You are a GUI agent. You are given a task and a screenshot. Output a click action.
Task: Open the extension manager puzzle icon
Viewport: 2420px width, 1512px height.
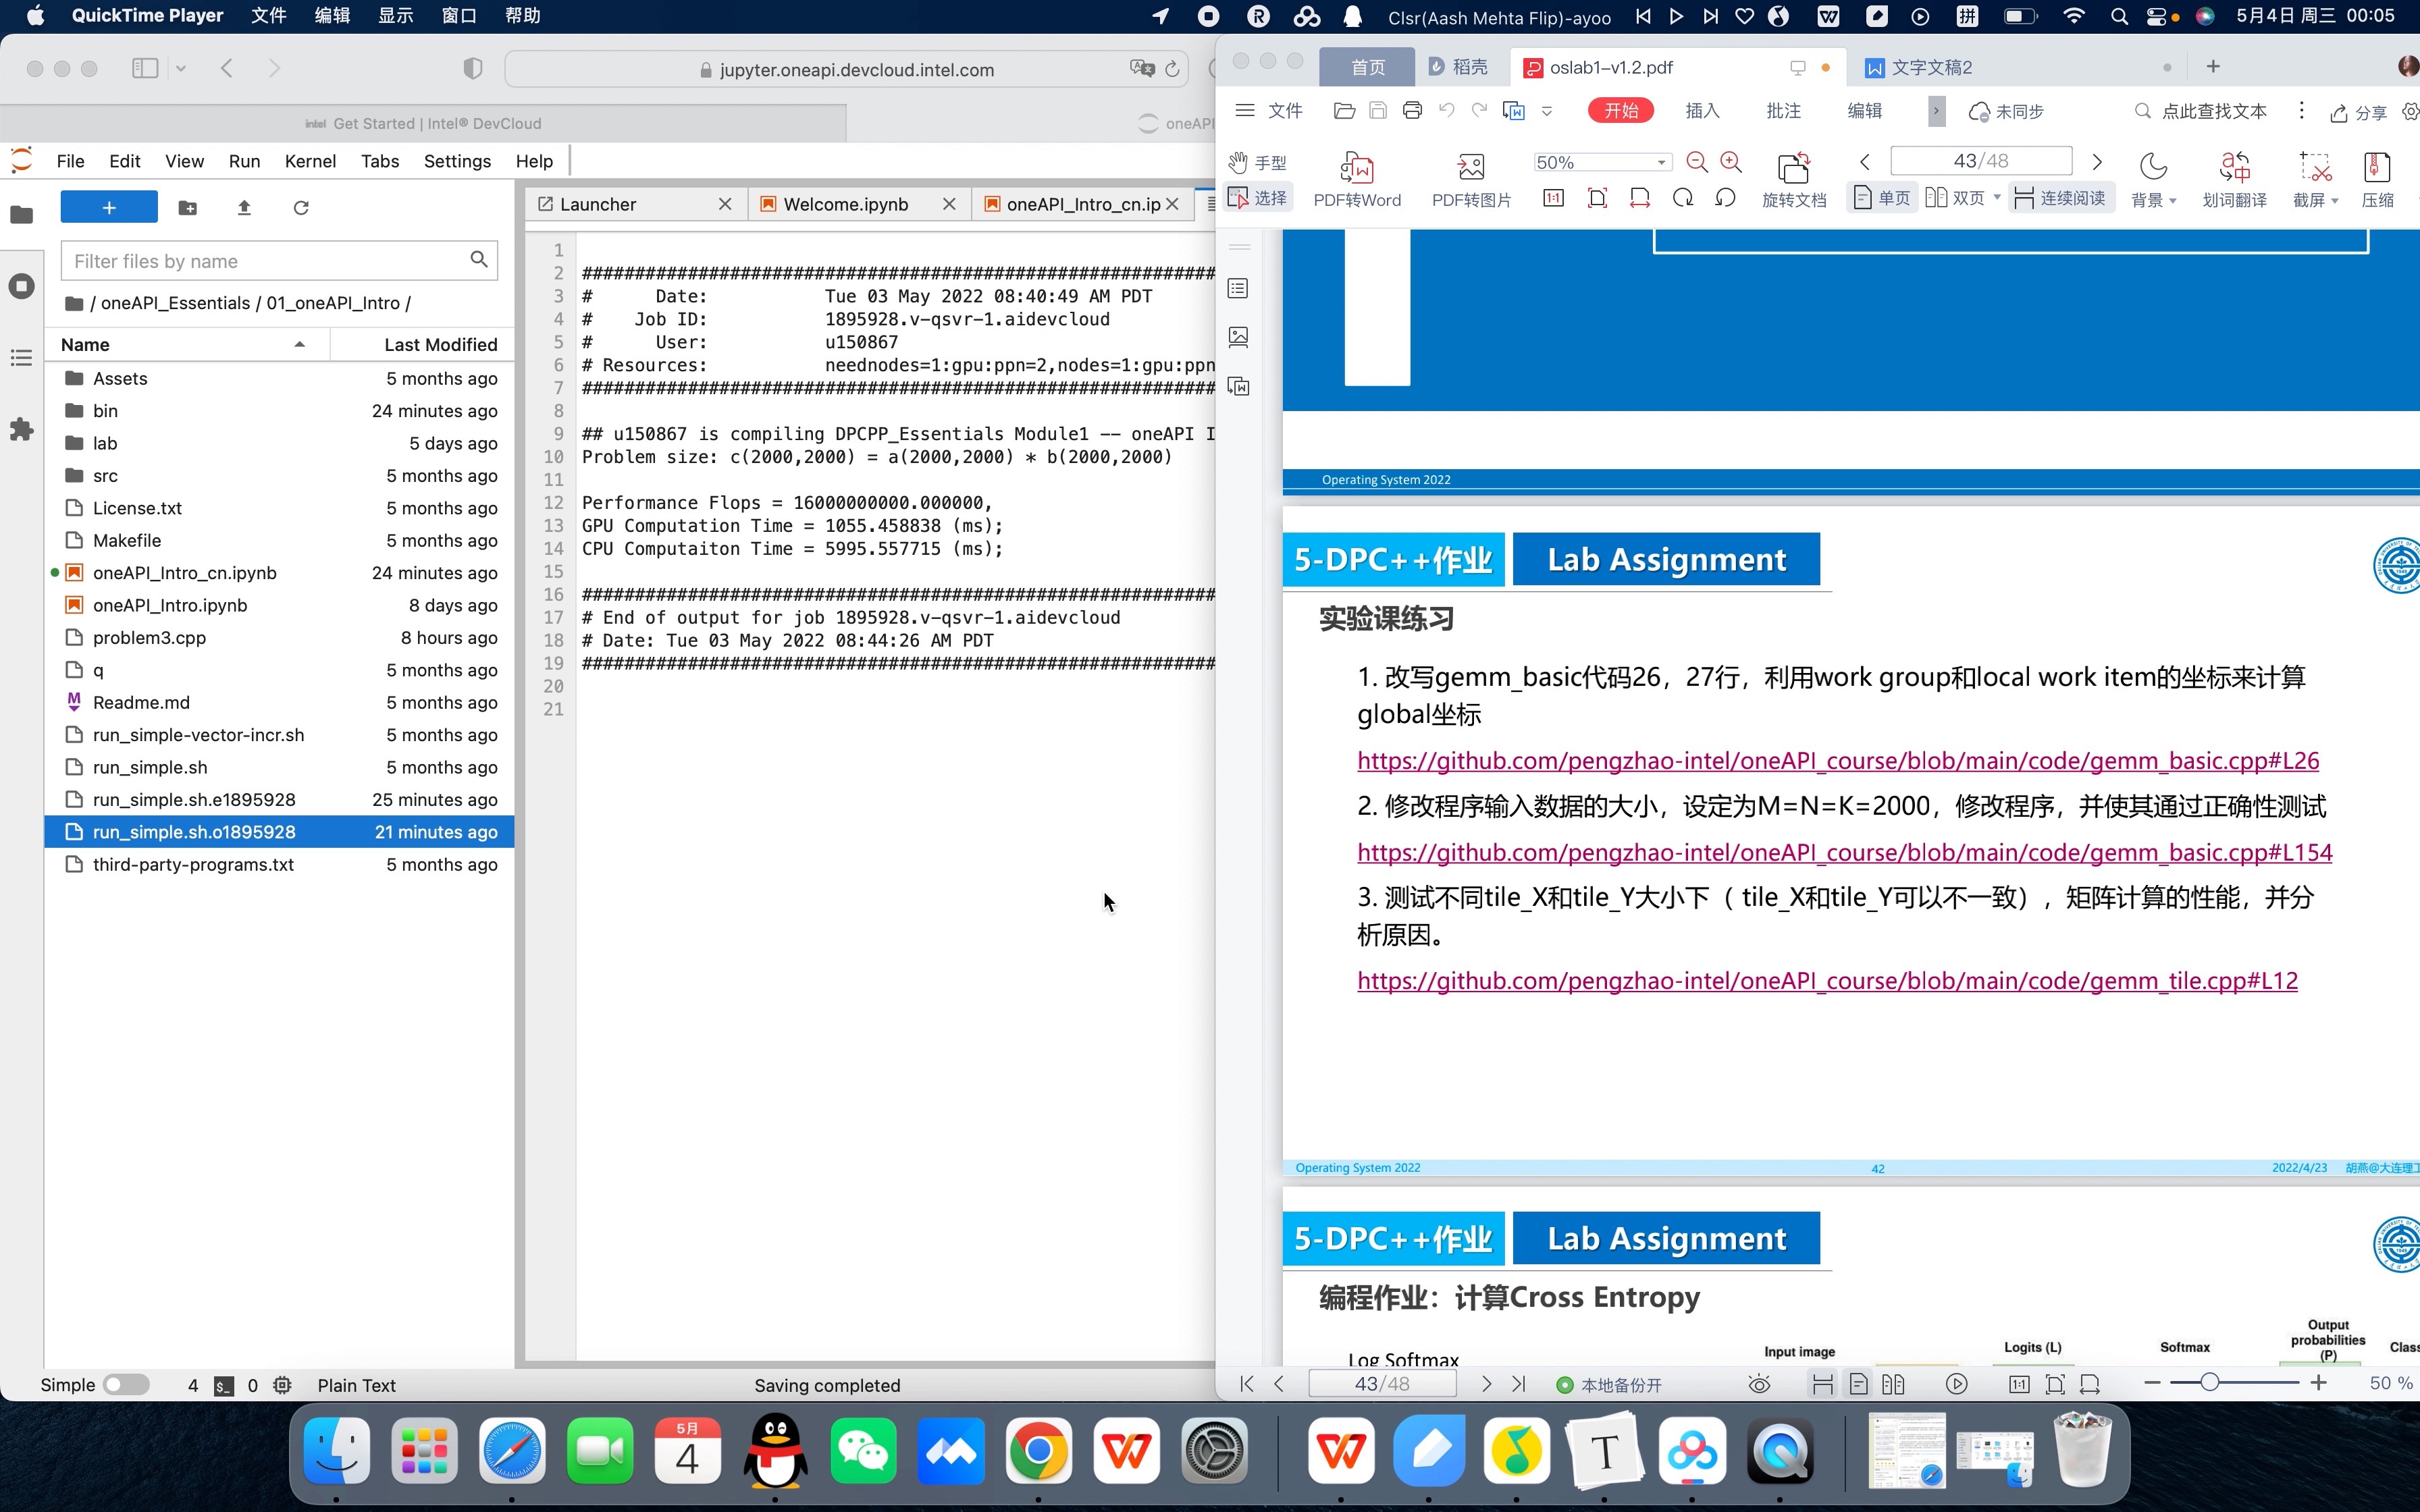(21, 430)
